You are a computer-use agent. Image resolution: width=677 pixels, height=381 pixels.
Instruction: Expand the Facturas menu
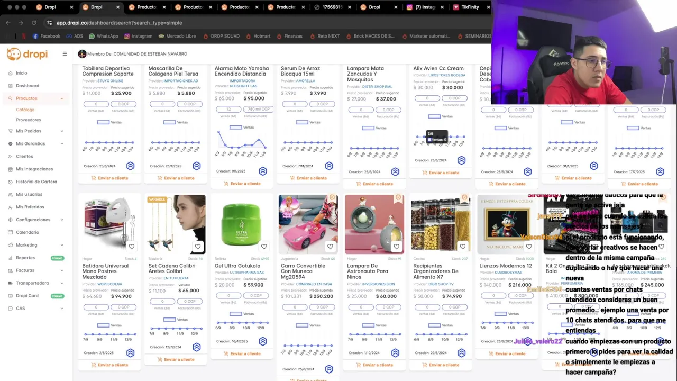(x=61, y=270)
